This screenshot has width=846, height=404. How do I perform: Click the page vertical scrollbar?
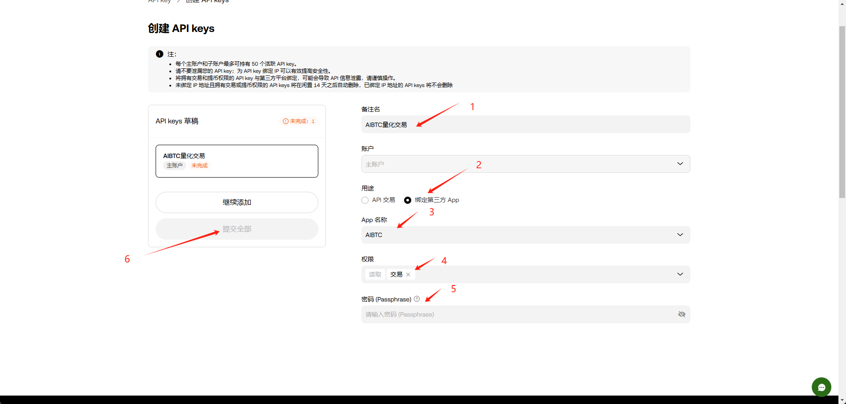coord(842,111)
